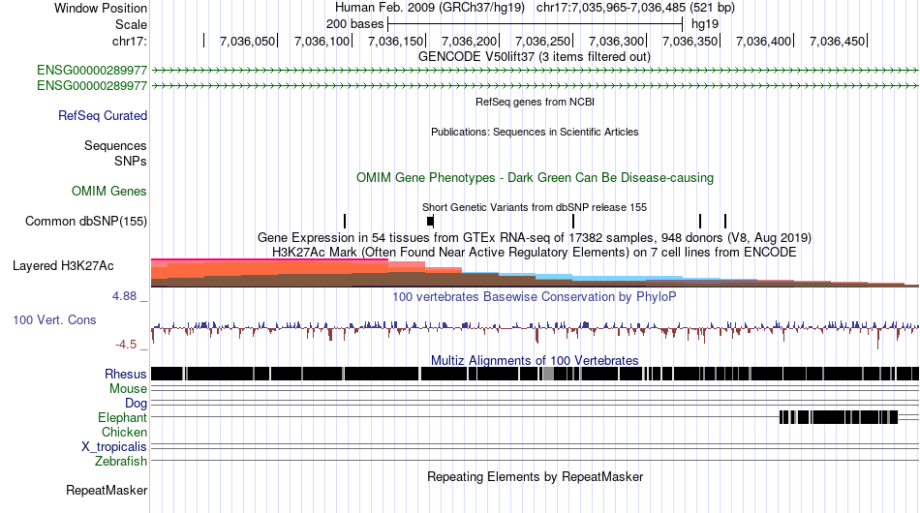Click the SNPs track label
The image size is (920, 513).
coord(131,161)
